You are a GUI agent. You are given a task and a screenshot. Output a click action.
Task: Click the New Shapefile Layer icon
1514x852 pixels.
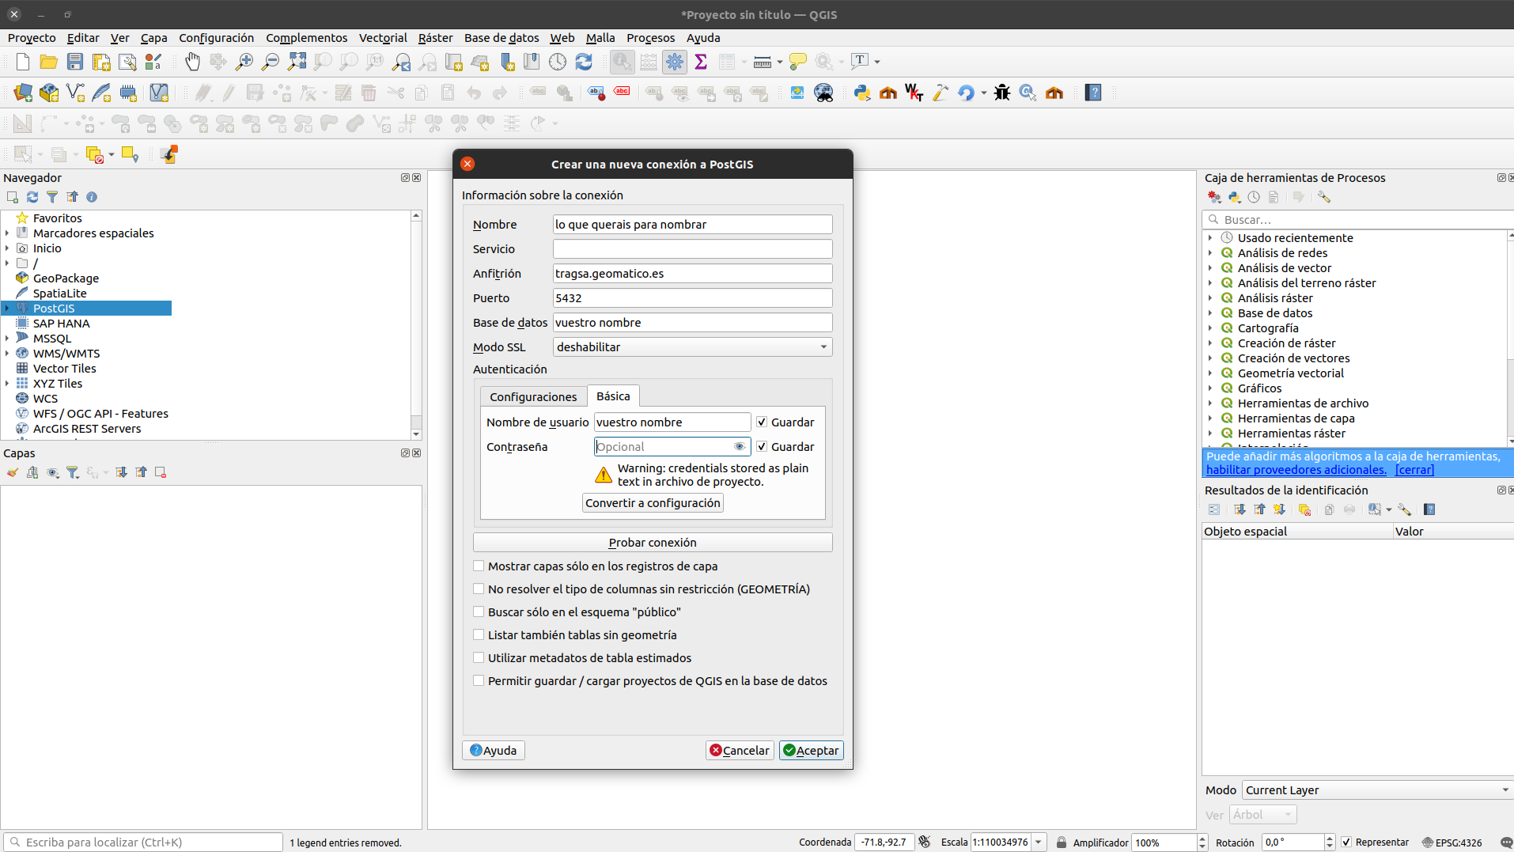click(75, 93)
